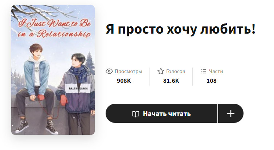Click the title Я просто хочу любить!
The image size is (274, 150).
click(181, 29)
